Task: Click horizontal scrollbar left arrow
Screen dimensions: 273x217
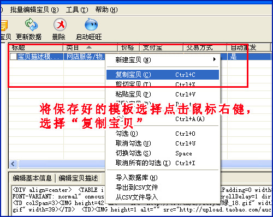Action: pos(13,164)
